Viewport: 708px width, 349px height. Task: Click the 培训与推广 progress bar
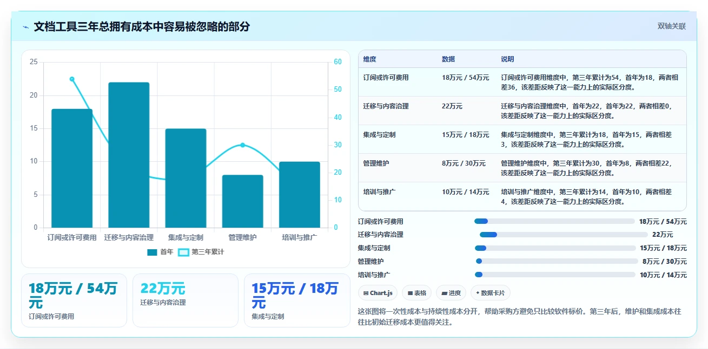(x=555, y=275)
